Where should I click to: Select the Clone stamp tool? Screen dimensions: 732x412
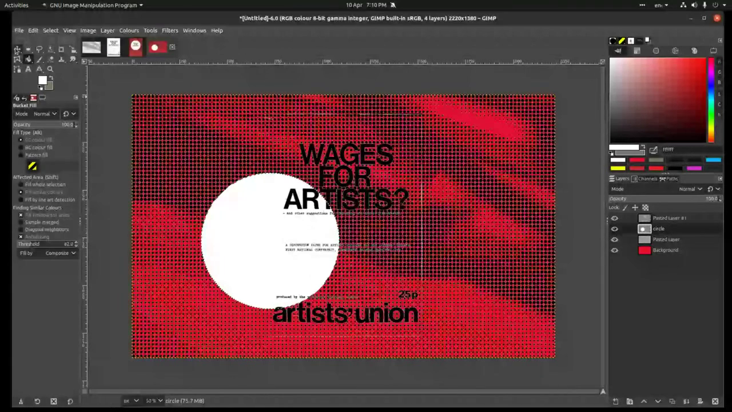[61, 60]
